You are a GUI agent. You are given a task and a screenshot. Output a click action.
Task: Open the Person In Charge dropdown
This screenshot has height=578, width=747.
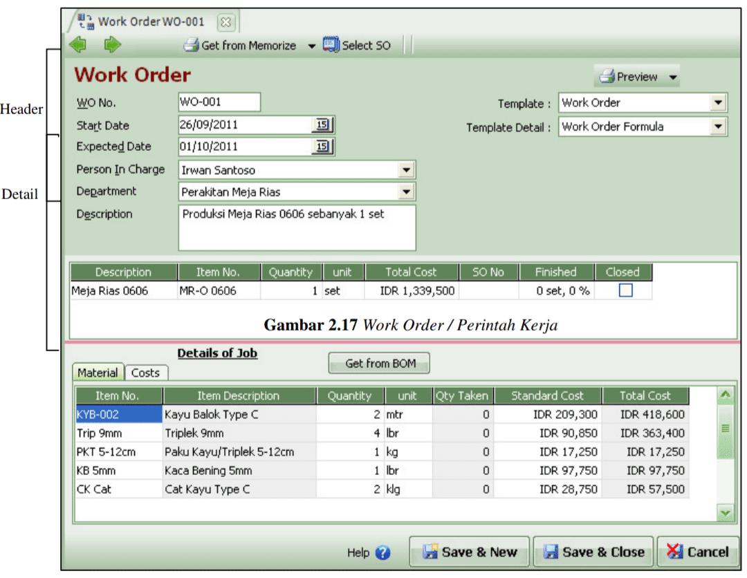click(406, 170)
